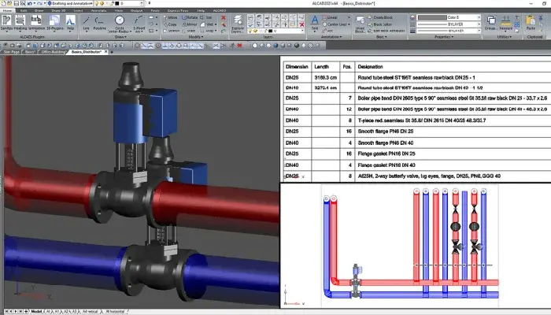The width and height of the screenshot is (551, 315).
Task: Expand the Modify panel flyout
Action: point(190,36)
